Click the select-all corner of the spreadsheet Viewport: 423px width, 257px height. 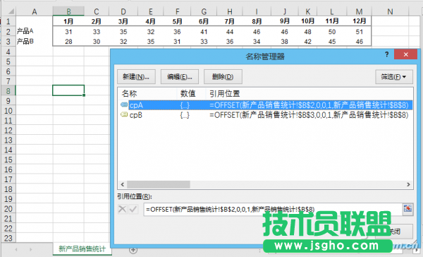9,11
